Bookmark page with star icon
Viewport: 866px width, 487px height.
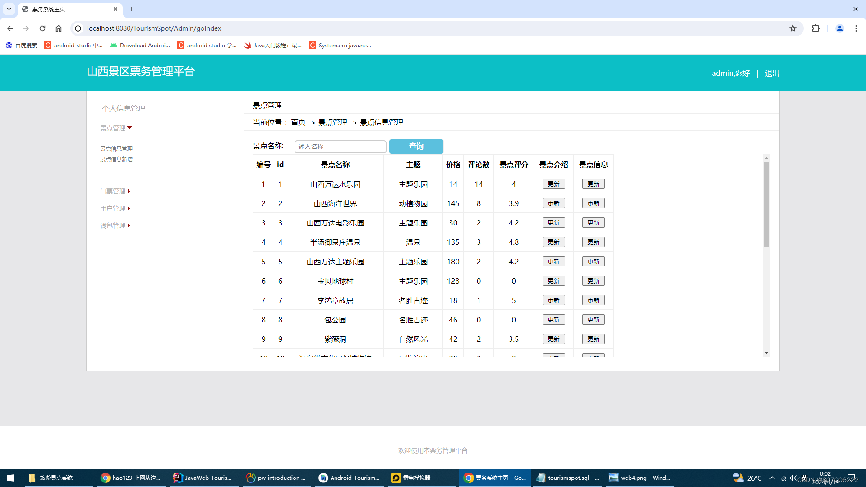(793, 28)
